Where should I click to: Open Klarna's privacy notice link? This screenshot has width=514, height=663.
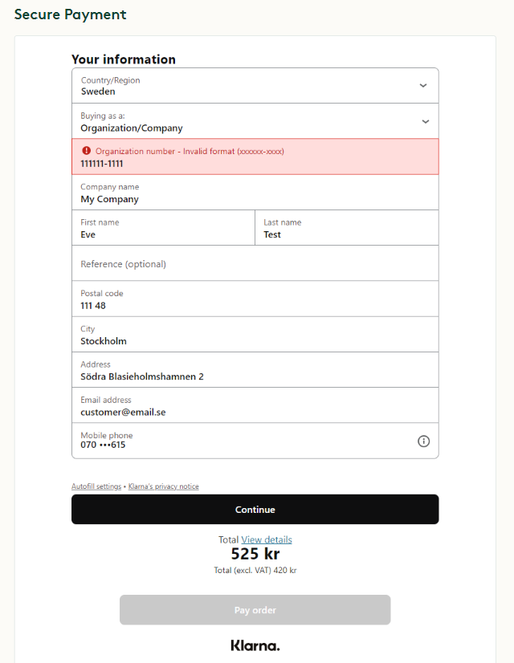point(164,486)
